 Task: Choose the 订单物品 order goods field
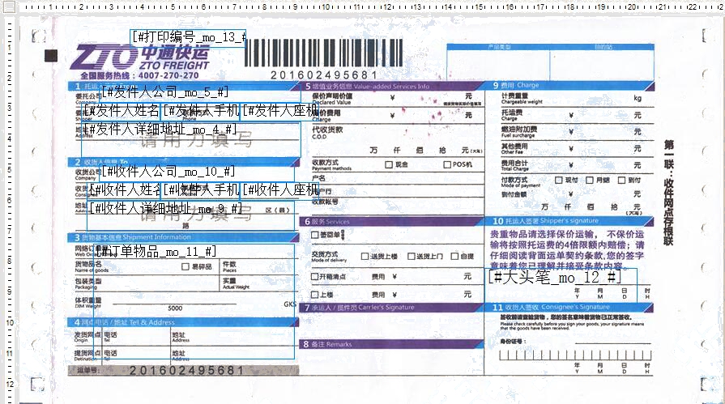pos(156,252)
